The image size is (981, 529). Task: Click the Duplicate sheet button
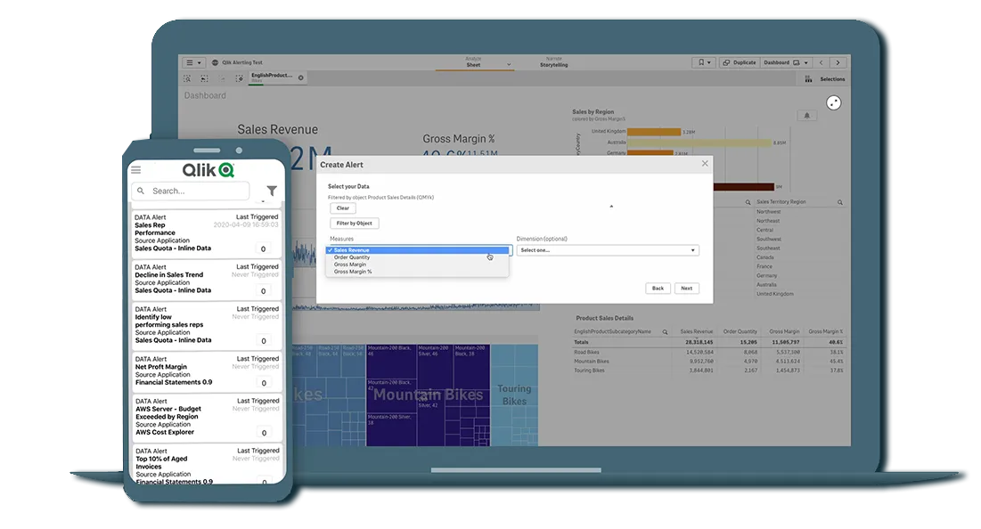[739, 62]
